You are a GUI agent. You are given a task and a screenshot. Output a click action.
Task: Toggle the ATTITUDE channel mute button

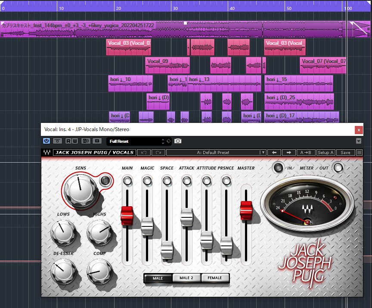207,181
